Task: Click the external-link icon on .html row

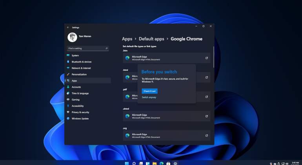Action: (x=206, y=77)
